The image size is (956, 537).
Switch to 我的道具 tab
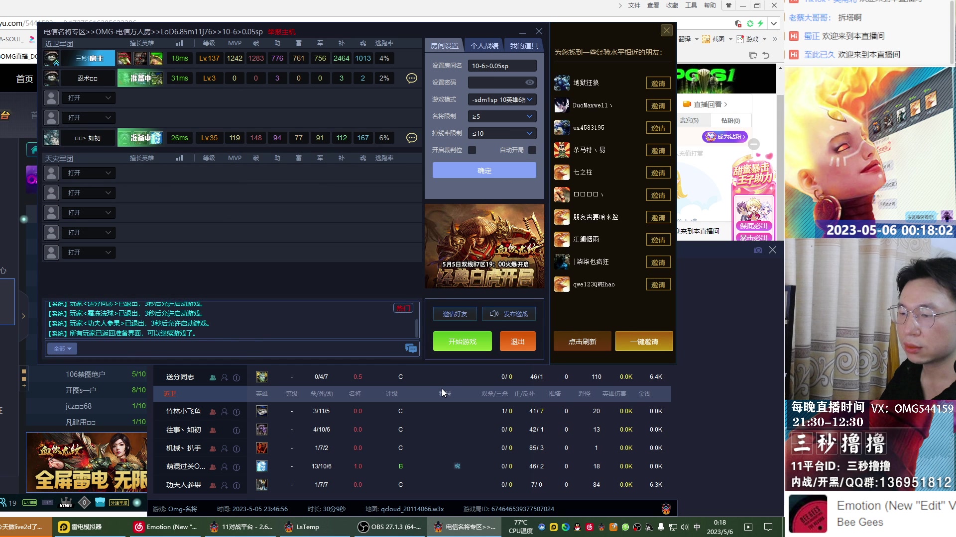pyautogui.click(x=524, y=45)
